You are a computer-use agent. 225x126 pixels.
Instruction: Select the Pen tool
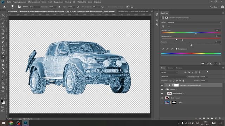pos(3,72)
